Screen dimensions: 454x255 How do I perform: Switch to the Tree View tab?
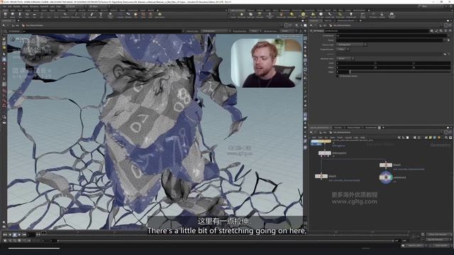pyautogui.click(x=338, y=127)
